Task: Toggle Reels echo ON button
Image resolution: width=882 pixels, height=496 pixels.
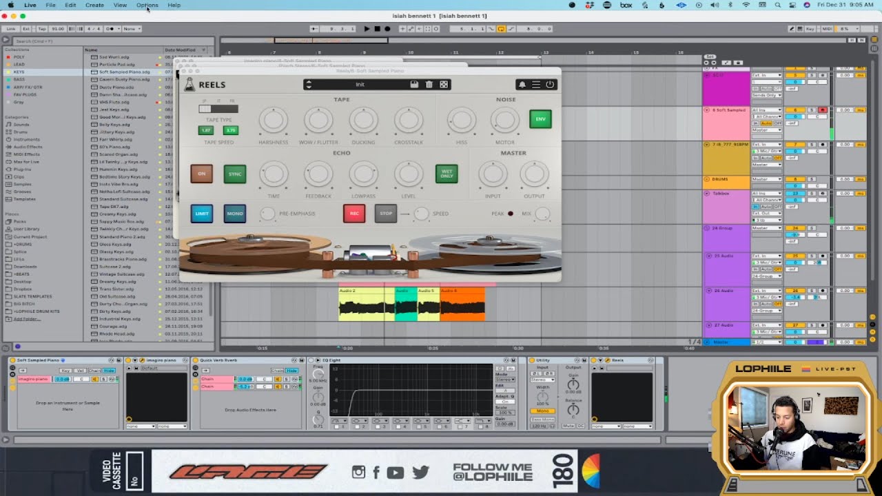Action: click(x=202, y=174)
